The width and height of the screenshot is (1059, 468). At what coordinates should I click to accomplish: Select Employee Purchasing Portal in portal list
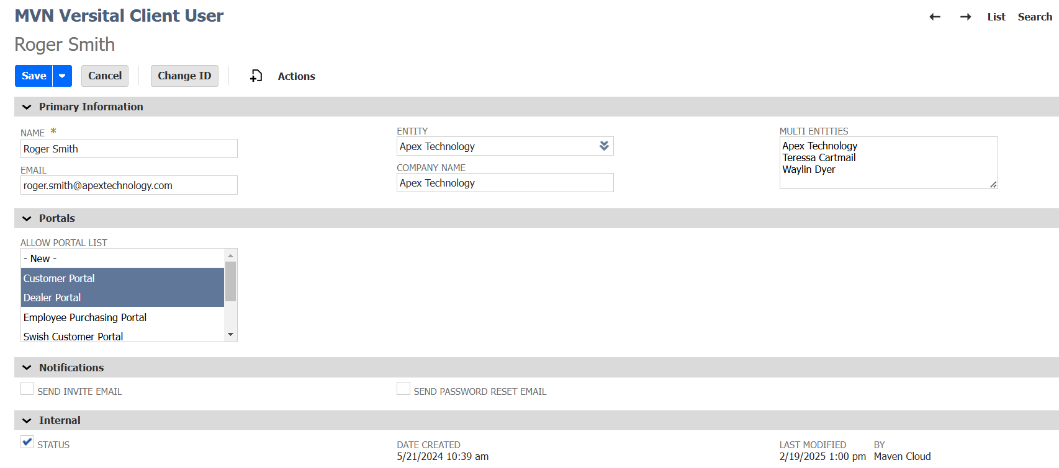85,317
